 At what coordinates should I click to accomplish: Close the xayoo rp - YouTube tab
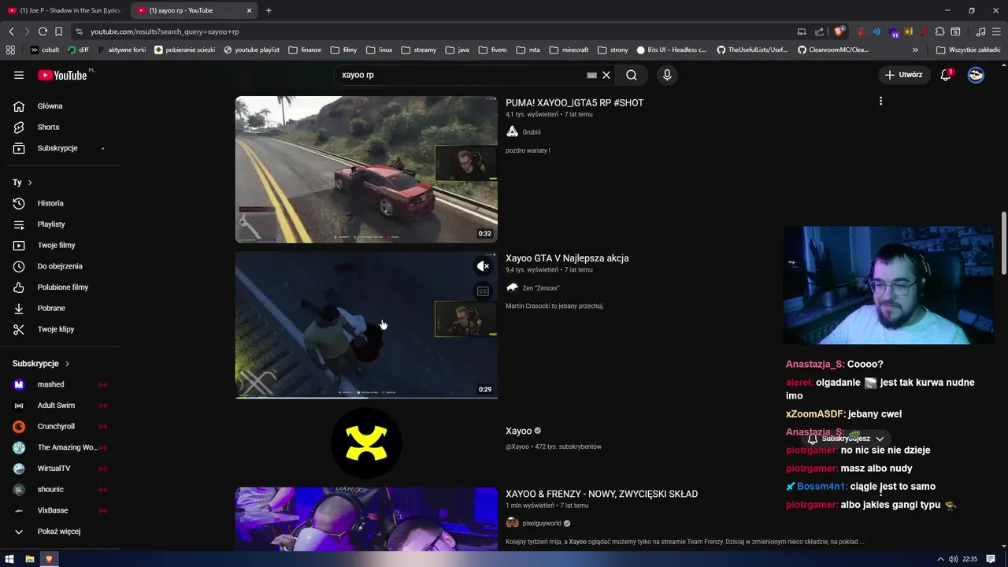[250, 10]
